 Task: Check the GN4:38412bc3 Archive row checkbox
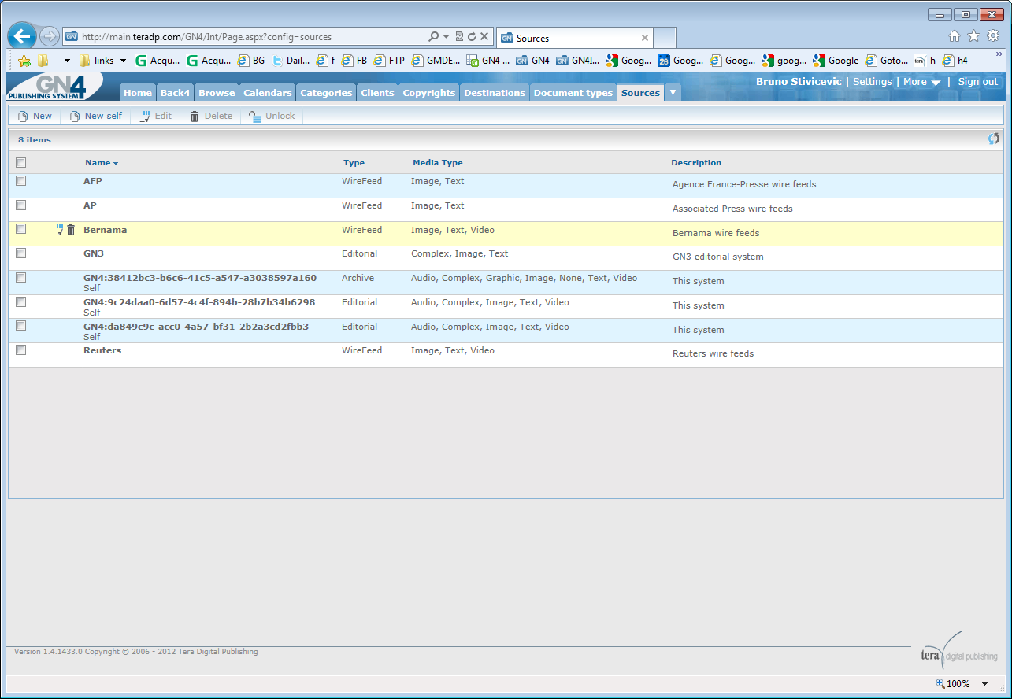(21, 278)
